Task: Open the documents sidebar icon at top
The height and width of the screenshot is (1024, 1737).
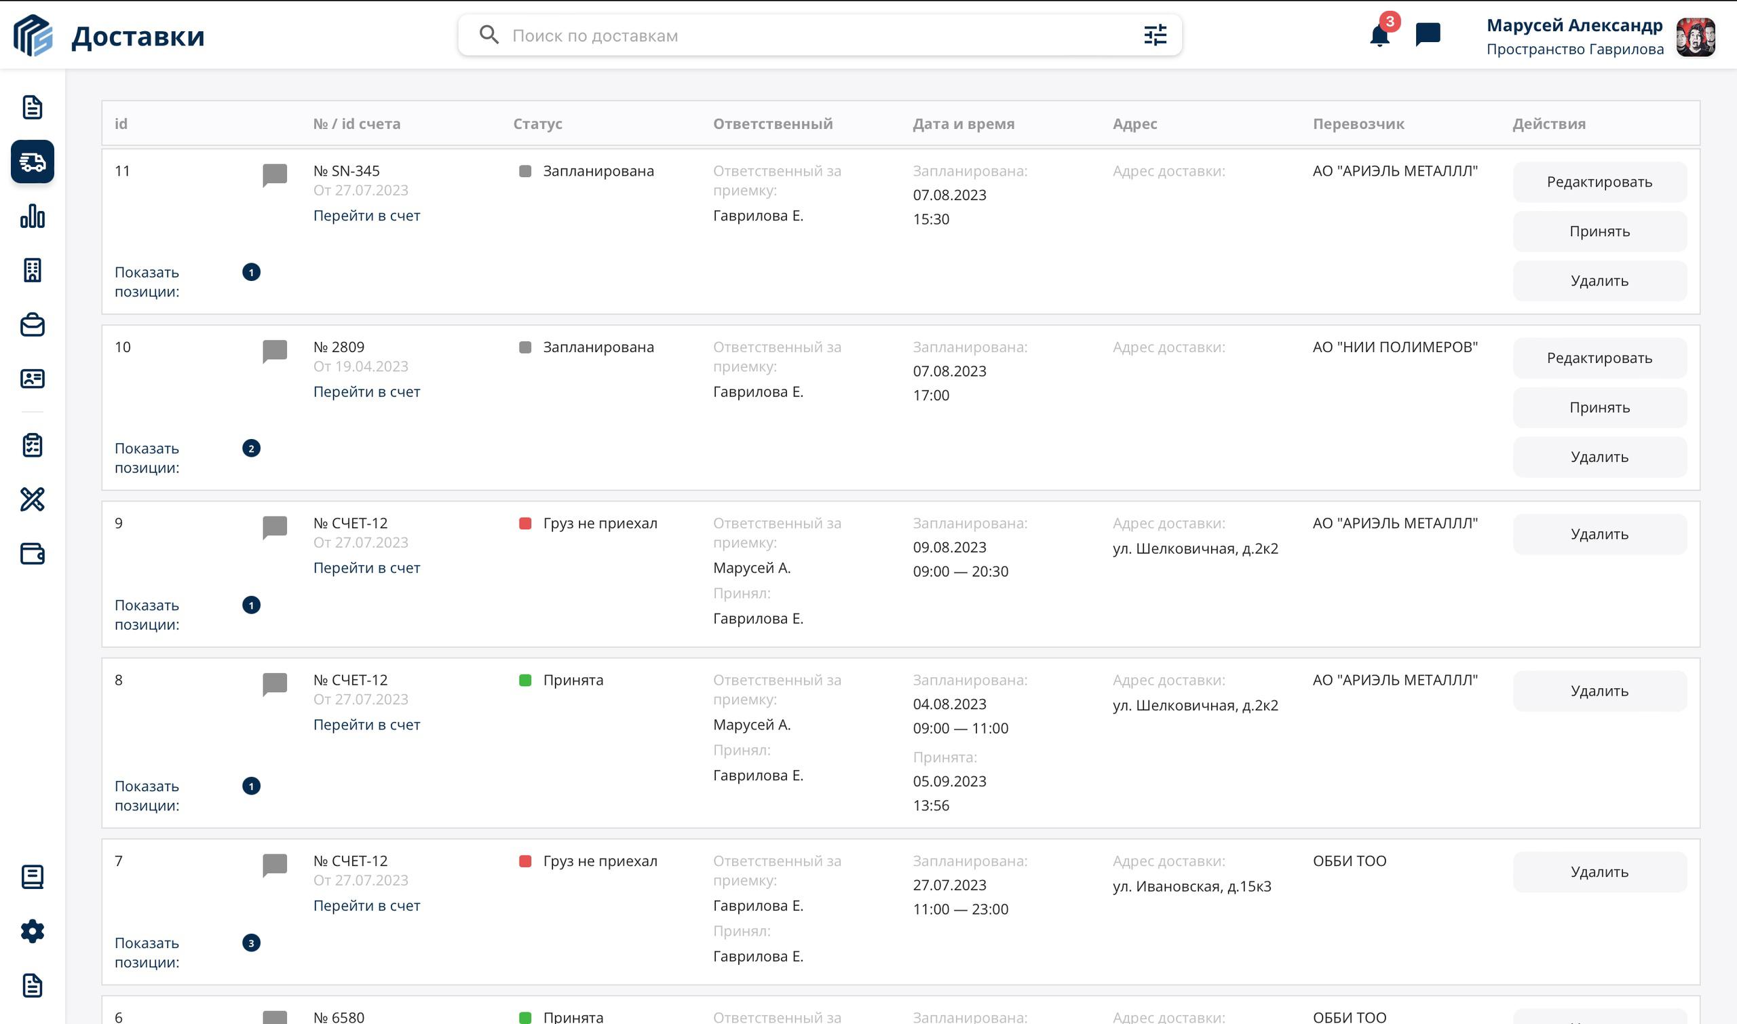Action: pyautogui.click(x=33, y=108)
